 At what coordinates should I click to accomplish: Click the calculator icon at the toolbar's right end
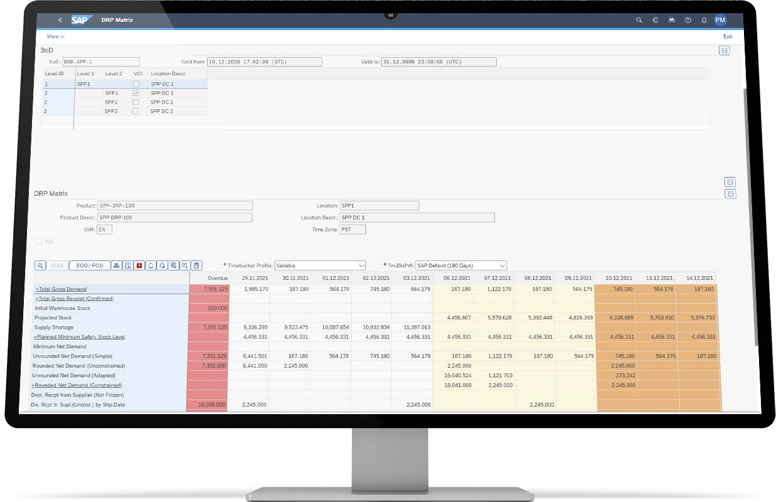(197, 265)
